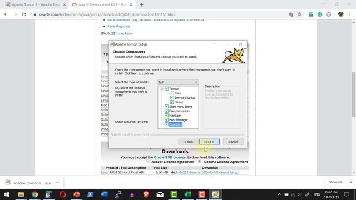The width and height of the screenshot is (356, 200).
Task: Switch to the Java SE Development Kit tab
Action: (102, 4)
